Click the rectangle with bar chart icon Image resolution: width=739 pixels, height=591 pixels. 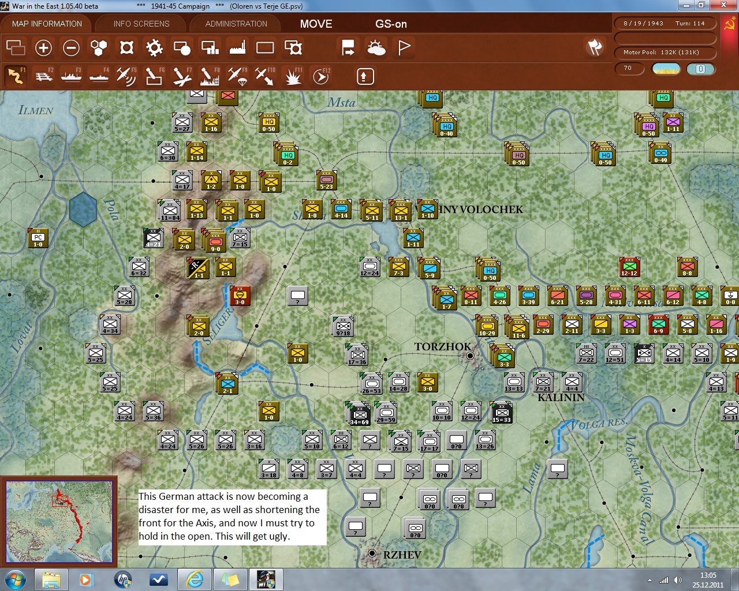tap(210, 47)
